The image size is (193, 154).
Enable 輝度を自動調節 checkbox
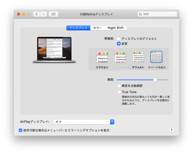[119, 86]
